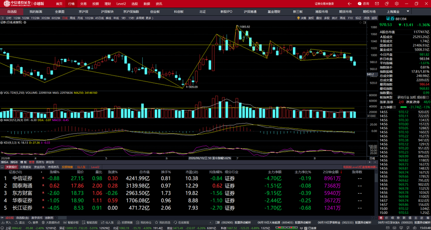Click the 电脑版Level2盯盘策略神器 promo link
431x230 pixels.
point(360,167)
